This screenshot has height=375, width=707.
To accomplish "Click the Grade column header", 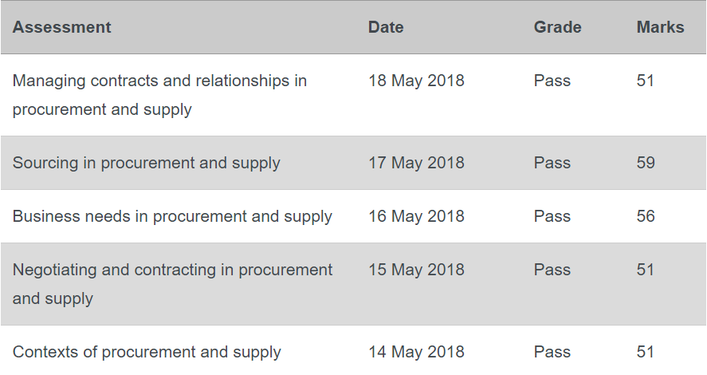I will (557, 27).
